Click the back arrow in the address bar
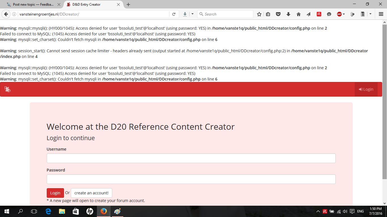 (6, 14)
